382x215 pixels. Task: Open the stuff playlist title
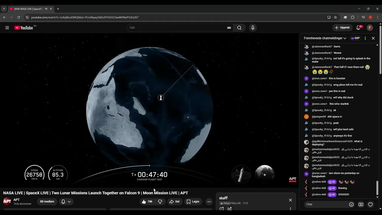[x=223, y=198]
